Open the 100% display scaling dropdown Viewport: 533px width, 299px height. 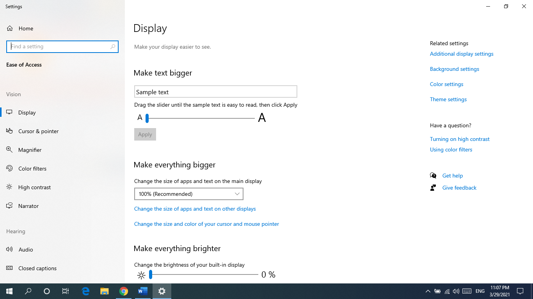tap(188, 193)
